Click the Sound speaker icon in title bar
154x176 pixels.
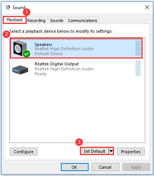click(x=8, y=7)
